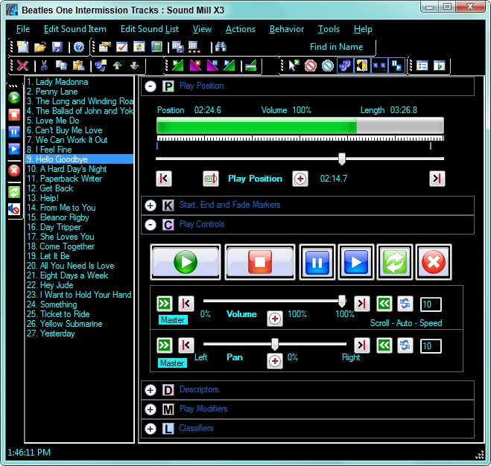Click the set-position icon left of Play Position label
This screenshot has height=466, width=491.
coord(211,179)
